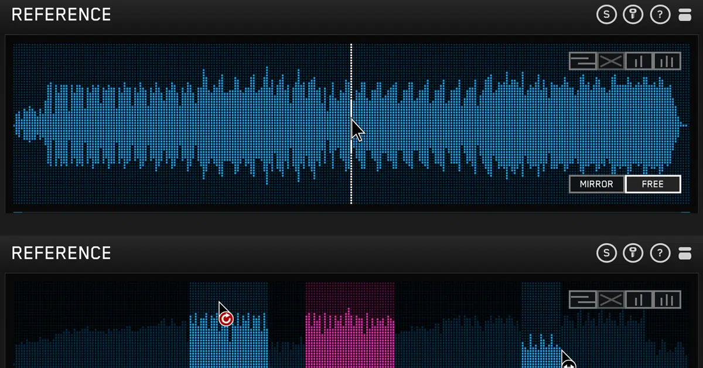
Task: Select the two-bar meter icon above the FREE button
Action: (639, 61)
